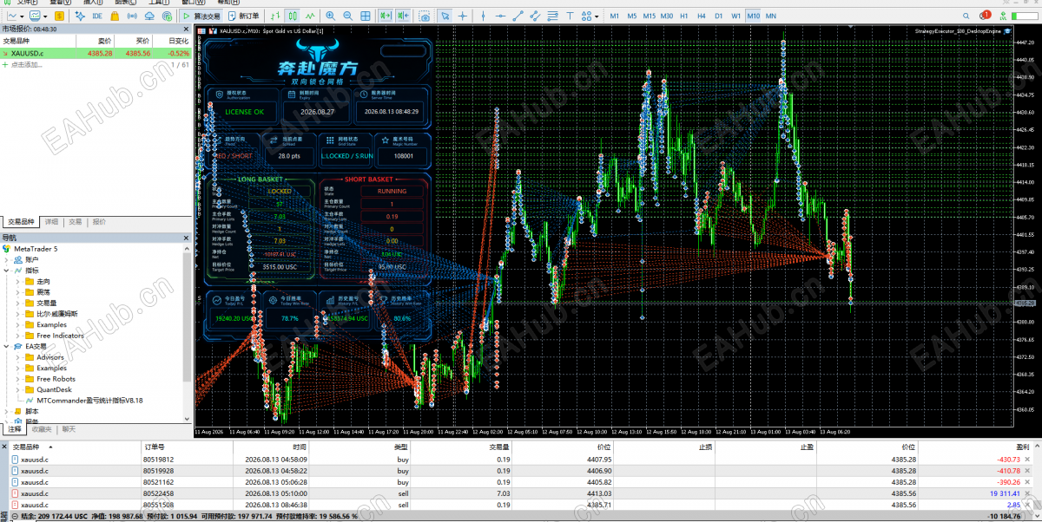This screenshot has width=1042, height=522.
Task: Expand the Free Indicators folder
Action: click(x=18, y=335)
